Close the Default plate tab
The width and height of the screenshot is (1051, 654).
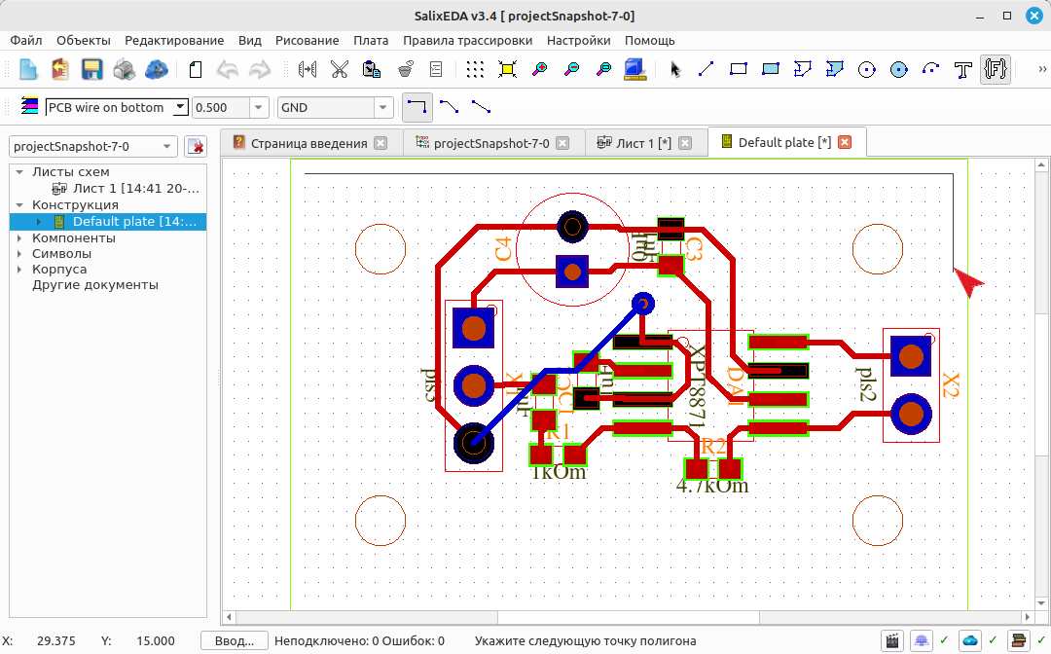(x=845, y=142)
